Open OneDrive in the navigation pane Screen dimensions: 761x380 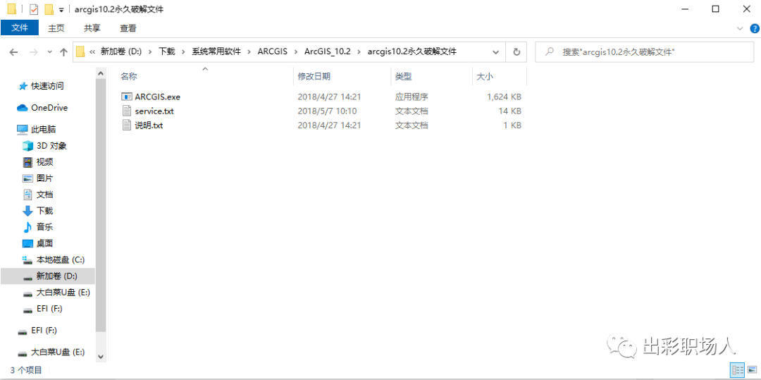(x=49, y=108)
